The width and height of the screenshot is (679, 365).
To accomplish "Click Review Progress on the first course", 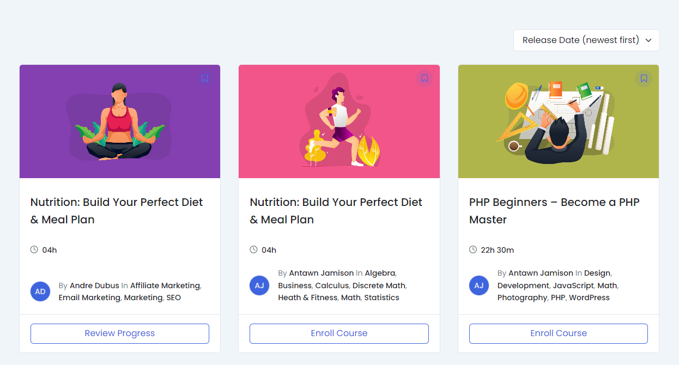I will click(119, 333).
